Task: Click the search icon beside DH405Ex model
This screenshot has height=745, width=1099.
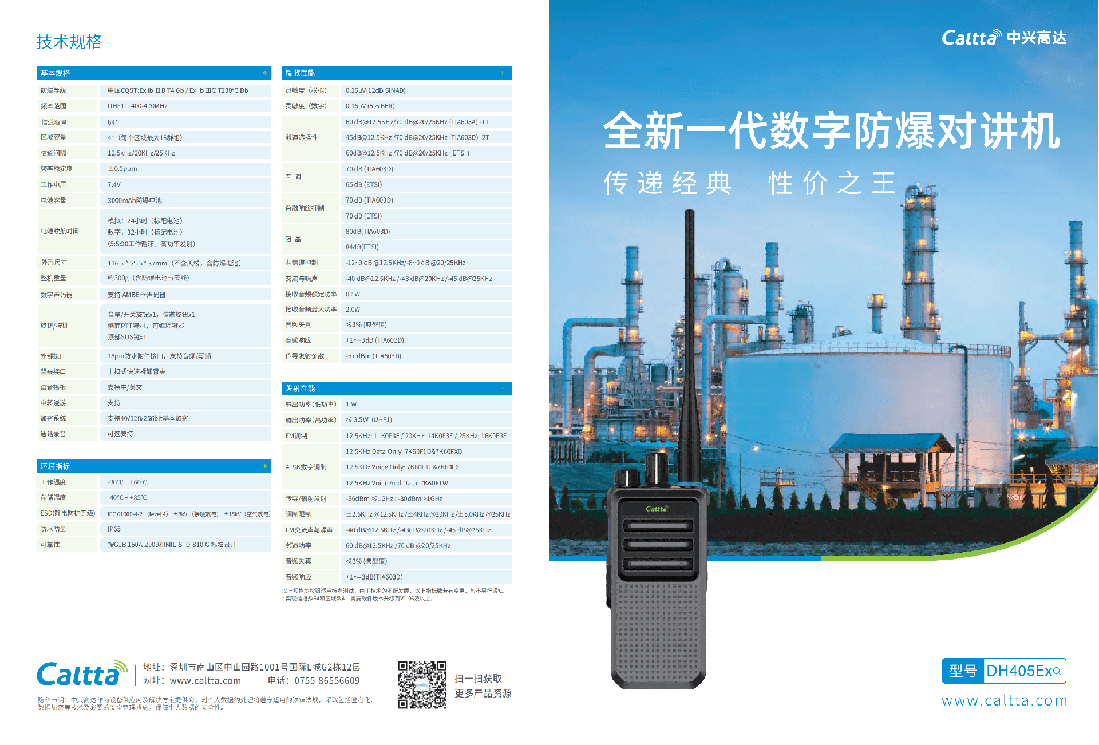Action: [1057, 671]
